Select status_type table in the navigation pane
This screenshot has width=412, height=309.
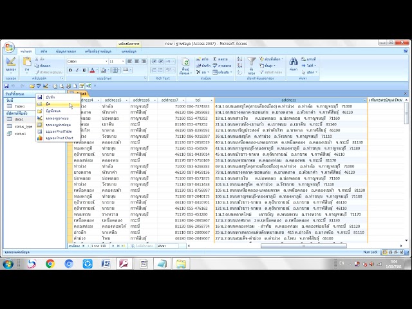click(23, 127)
